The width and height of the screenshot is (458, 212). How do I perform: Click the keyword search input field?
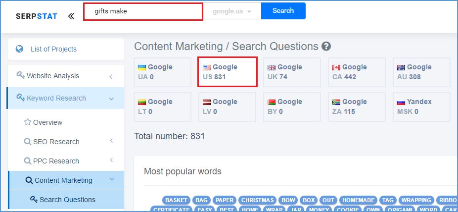point(143,11)
